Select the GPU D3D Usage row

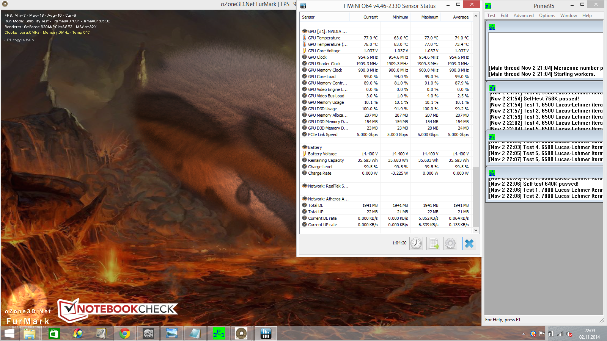coord(386,109)
